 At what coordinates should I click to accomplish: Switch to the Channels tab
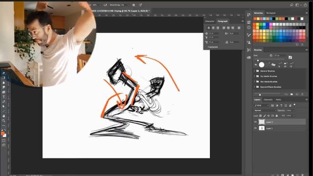pos(268,100)
